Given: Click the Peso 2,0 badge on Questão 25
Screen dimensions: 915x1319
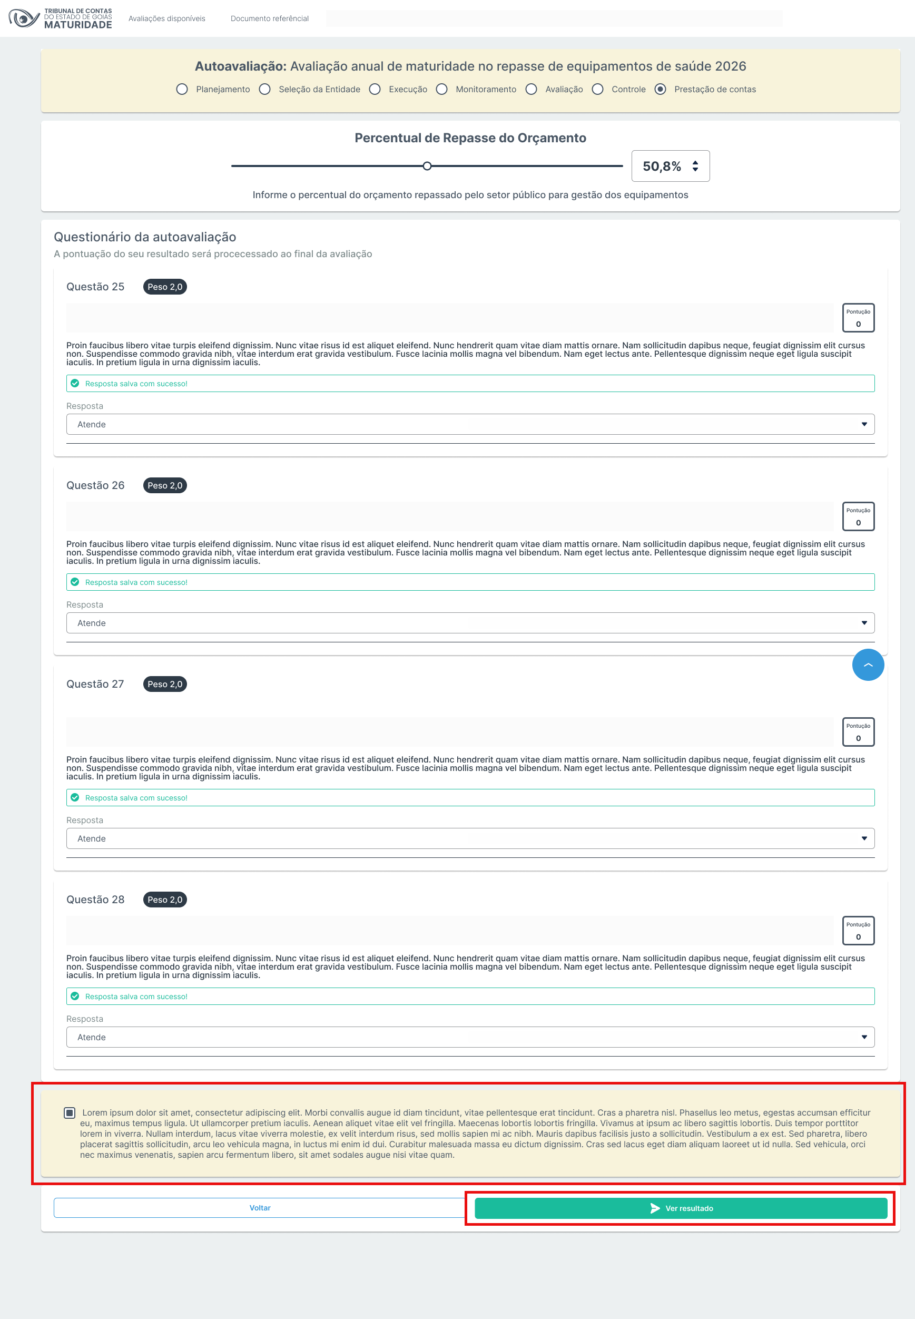Looking at the screenshot, I should click(165, 287).
